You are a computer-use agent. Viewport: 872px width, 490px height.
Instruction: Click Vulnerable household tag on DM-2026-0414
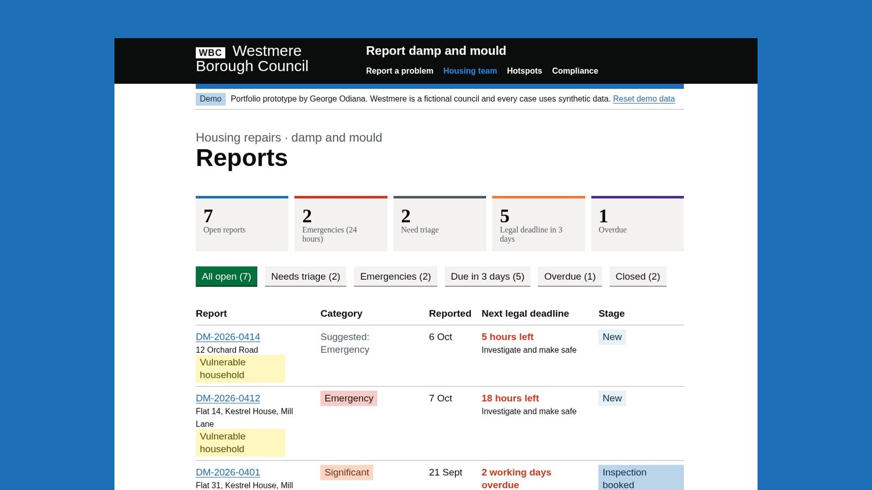point(240,369)
